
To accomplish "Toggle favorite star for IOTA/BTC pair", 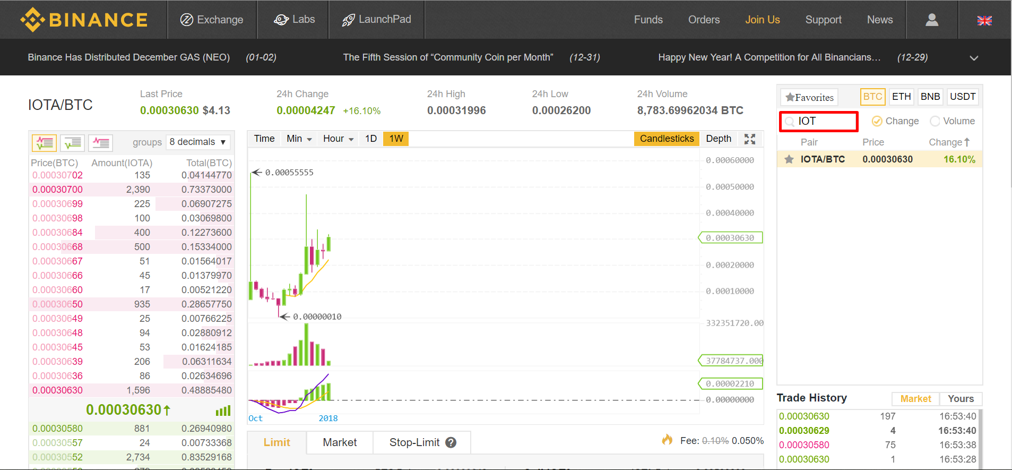I will (x=789, y=159).
